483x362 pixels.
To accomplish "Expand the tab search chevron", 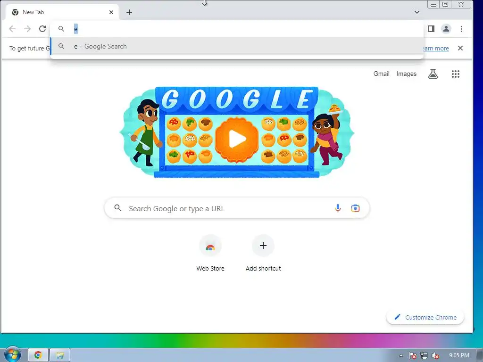I will click(417, 12).
